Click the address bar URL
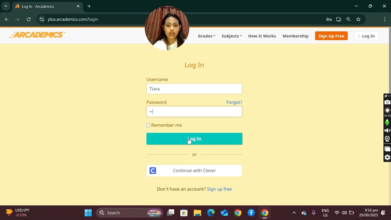This screenshot has width=391, height=220. [73, 19]
